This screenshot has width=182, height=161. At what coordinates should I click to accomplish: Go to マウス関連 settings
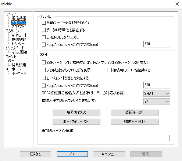(20, 52)
